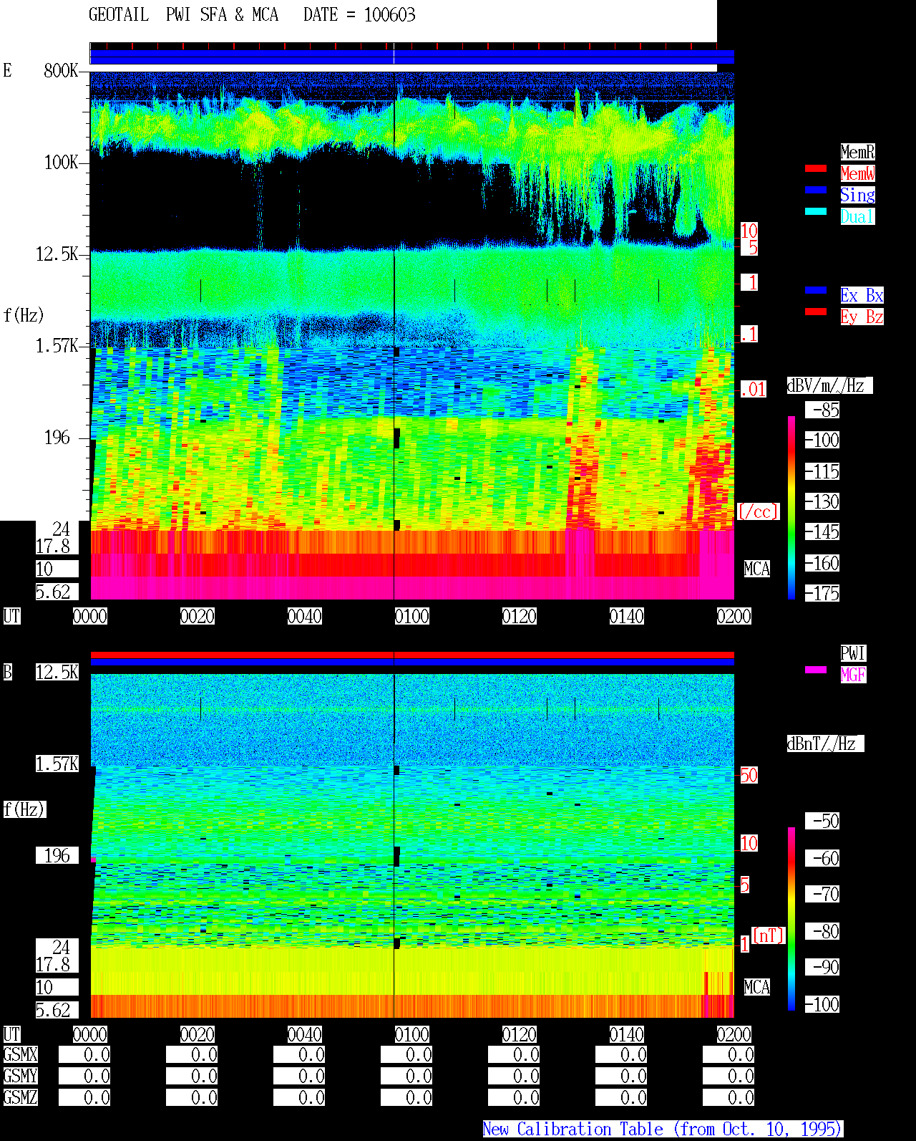Click the .1 density tick label
Viewport: 916px width, 1141px height.
(749, 334)
